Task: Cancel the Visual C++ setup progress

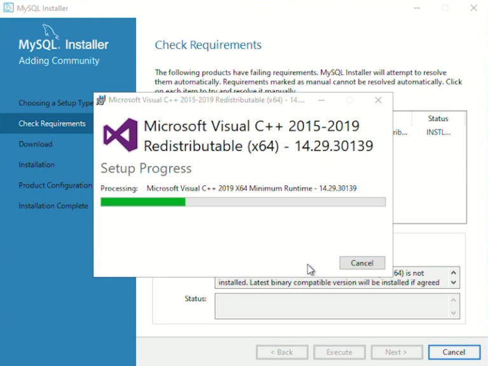Action: coord(362,263)
